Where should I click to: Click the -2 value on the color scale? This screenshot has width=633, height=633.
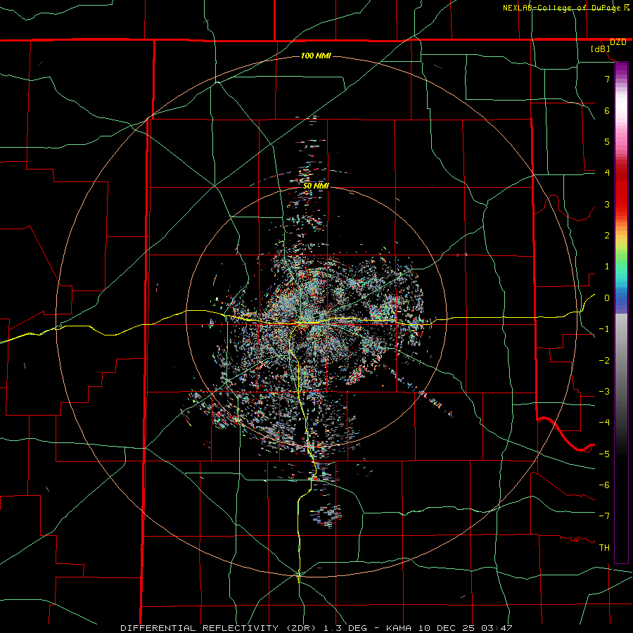604,361
